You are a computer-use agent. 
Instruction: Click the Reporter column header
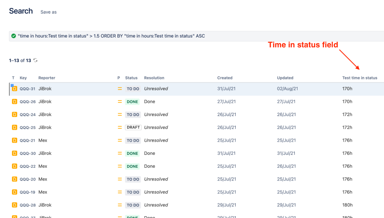pyautogui.click(x=47, y=78)
